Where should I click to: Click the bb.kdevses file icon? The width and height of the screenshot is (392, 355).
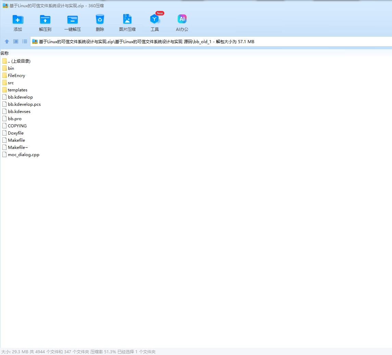(x=4, y=112)
